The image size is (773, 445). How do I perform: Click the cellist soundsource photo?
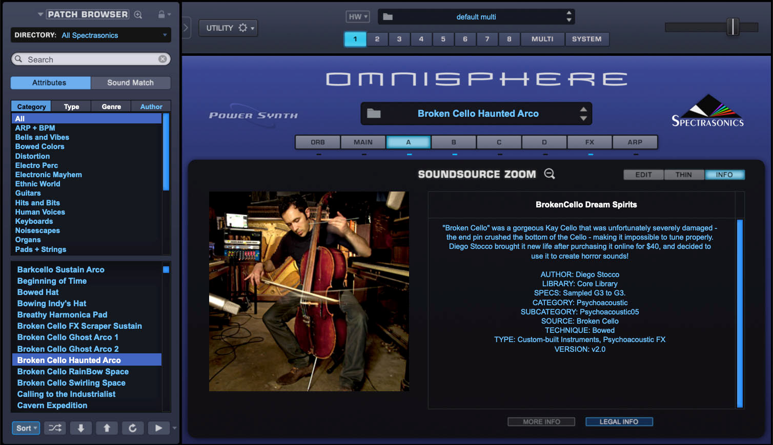tap(309, 291)
